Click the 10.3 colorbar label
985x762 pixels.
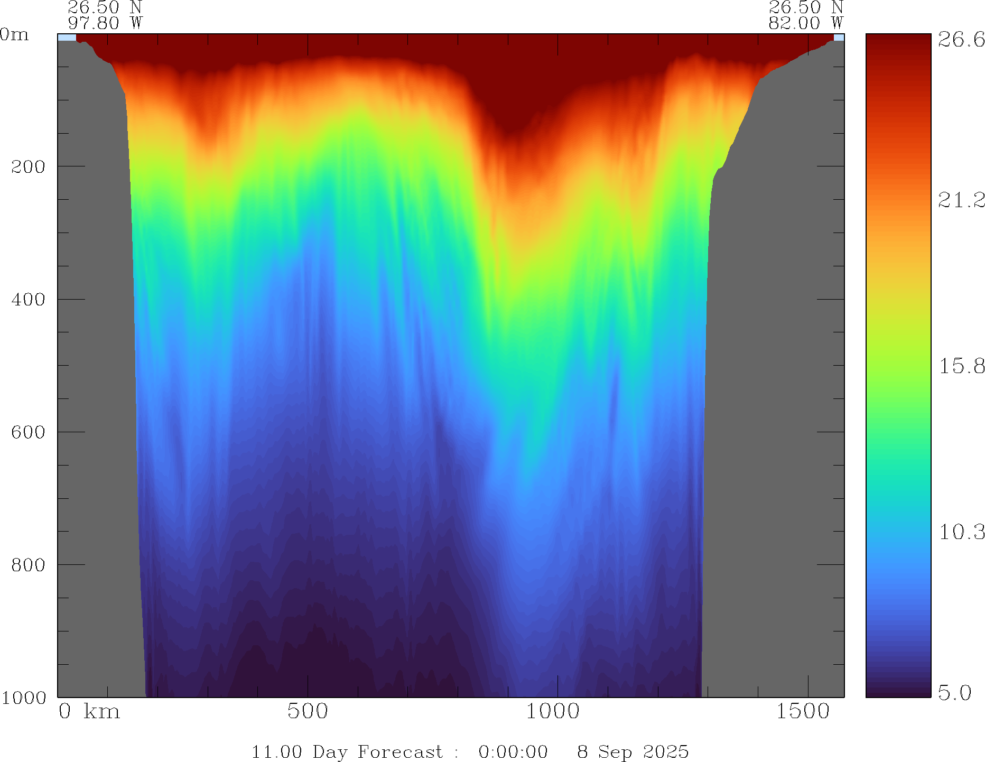click(961, 532)
